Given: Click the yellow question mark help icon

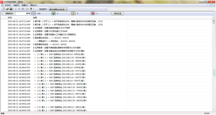Looking at the screenshot, I should pos(31,9).
